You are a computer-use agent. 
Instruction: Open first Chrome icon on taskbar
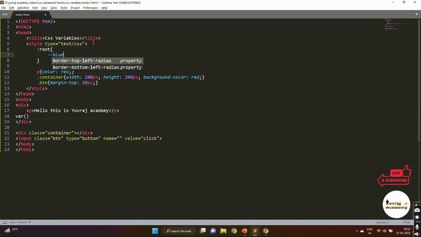point(234,231)
